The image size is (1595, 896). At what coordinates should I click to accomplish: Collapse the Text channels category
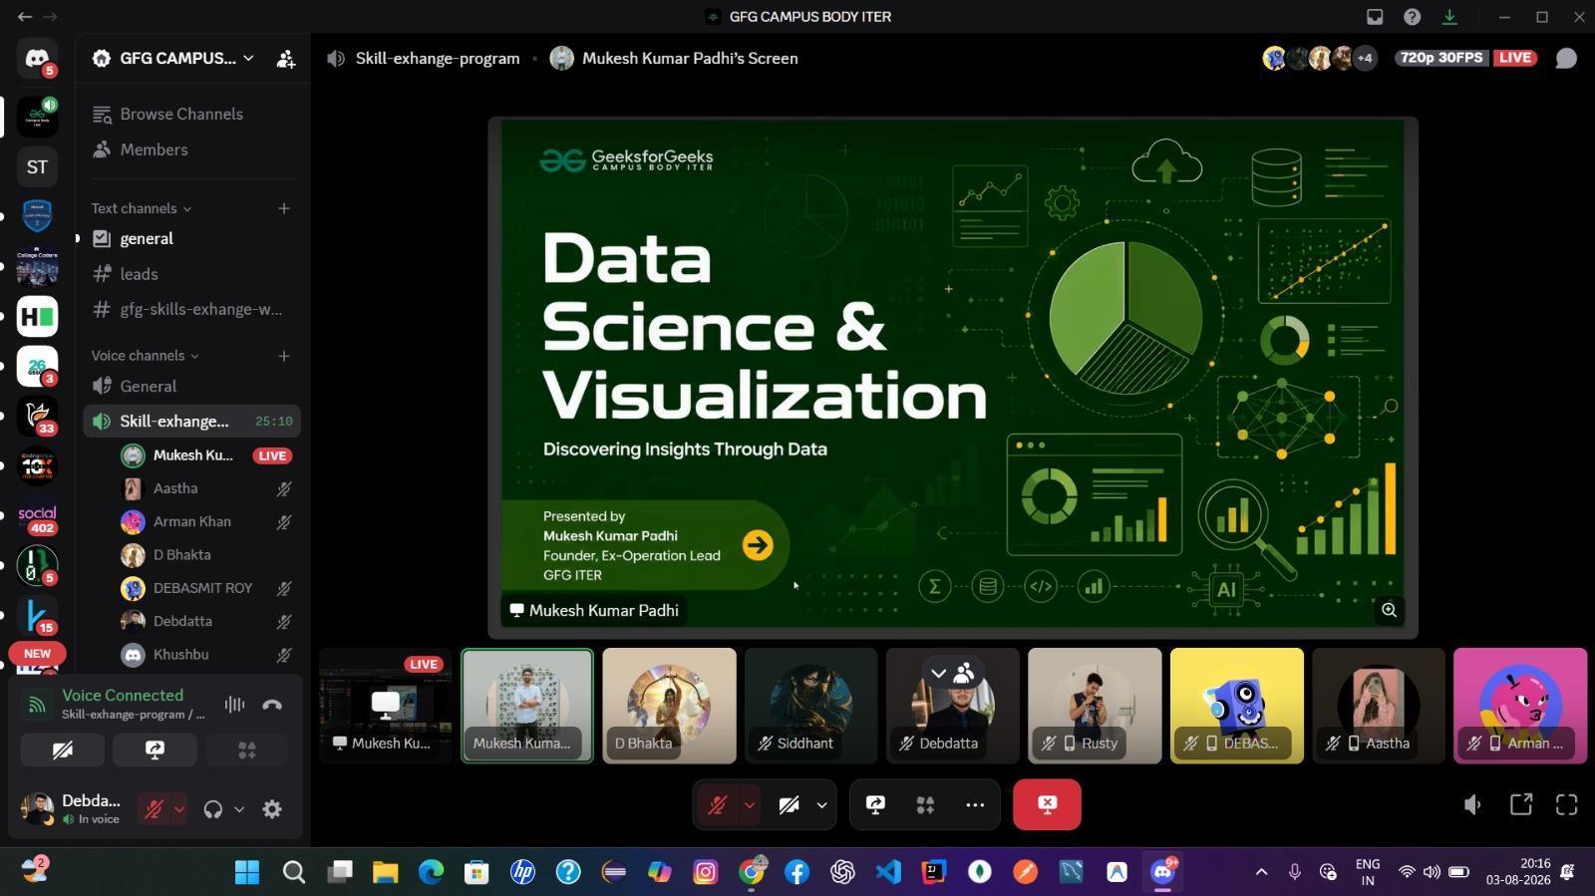(x=142, y=208)
